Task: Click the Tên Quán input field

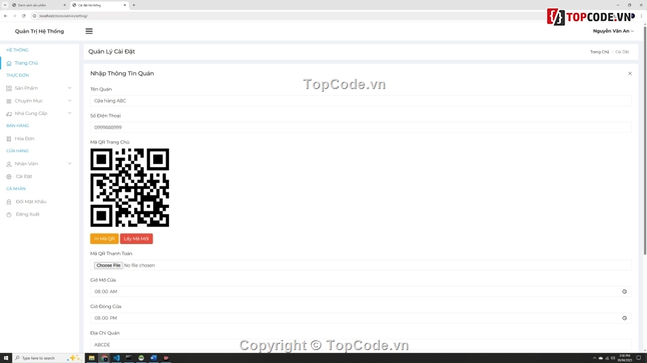Action: [361, 101]
